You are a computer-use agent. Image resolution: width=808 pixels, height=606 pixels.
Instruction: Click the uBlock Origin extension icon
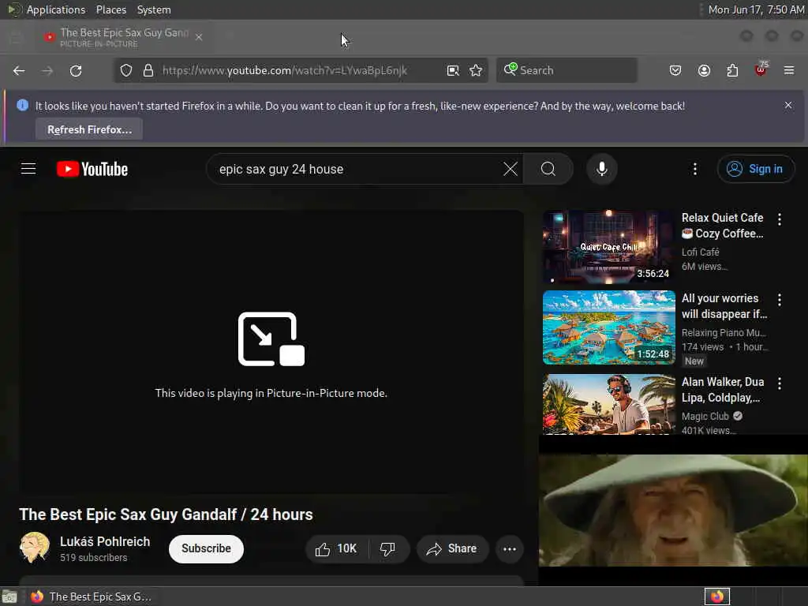point(761,69)
